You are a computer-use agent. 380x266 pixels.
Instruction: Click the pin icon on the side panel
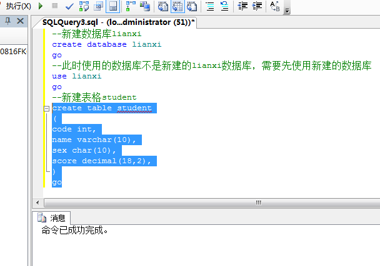click(x=7, y=21)
